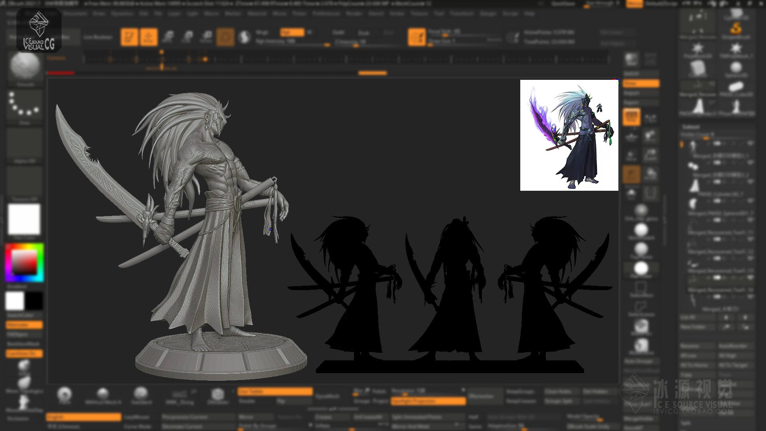Open the Preferences menu
This screenshot has width=766, height=431.
pos(326,13)
